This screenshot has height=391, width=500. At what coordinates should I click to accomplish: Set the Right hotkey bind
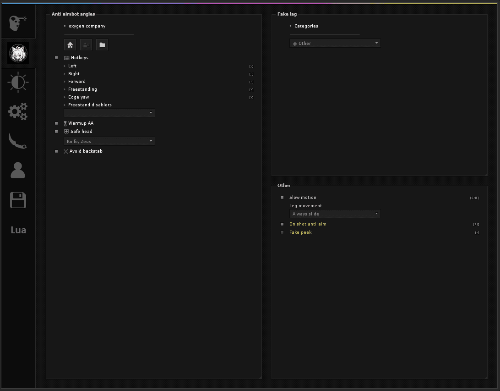pyautogui.click(x=251, y=74)
